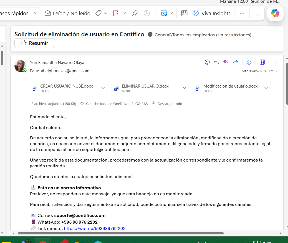Click the left pane scrollbar thumb

2,58
